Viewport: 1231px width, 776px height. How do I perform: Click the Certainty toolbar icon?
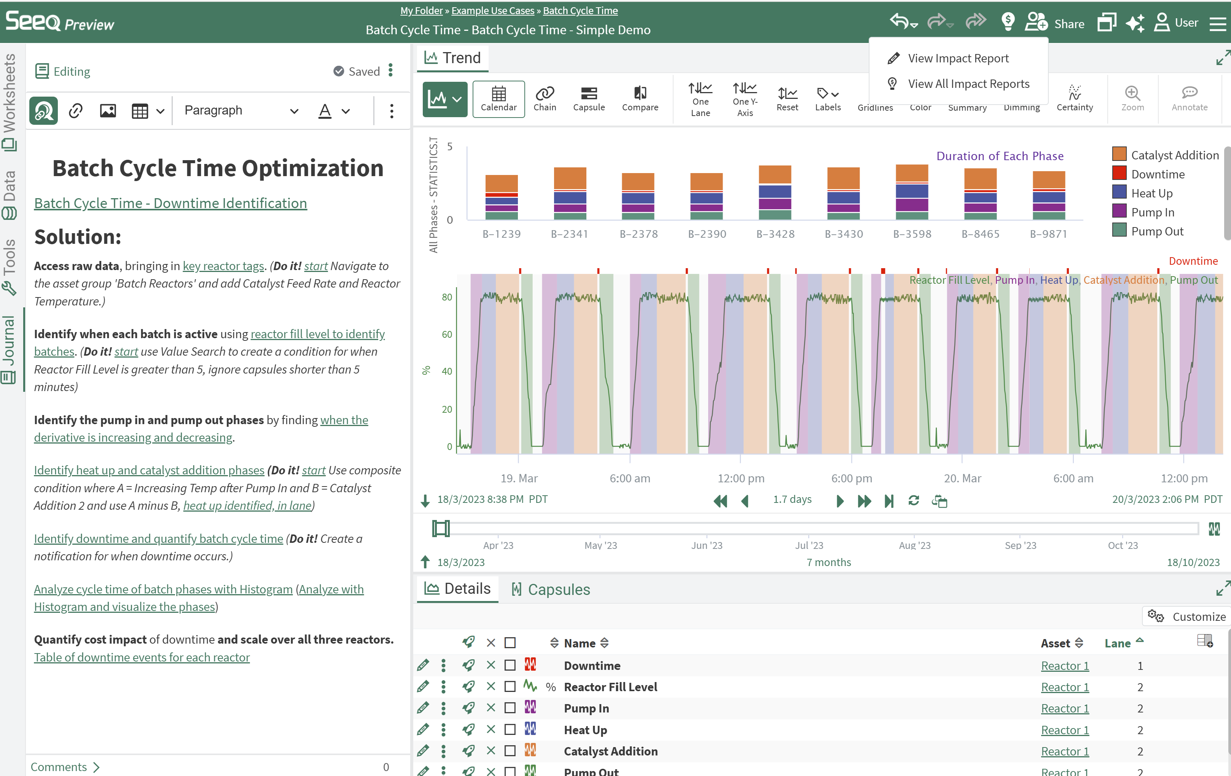(1074, 99)
